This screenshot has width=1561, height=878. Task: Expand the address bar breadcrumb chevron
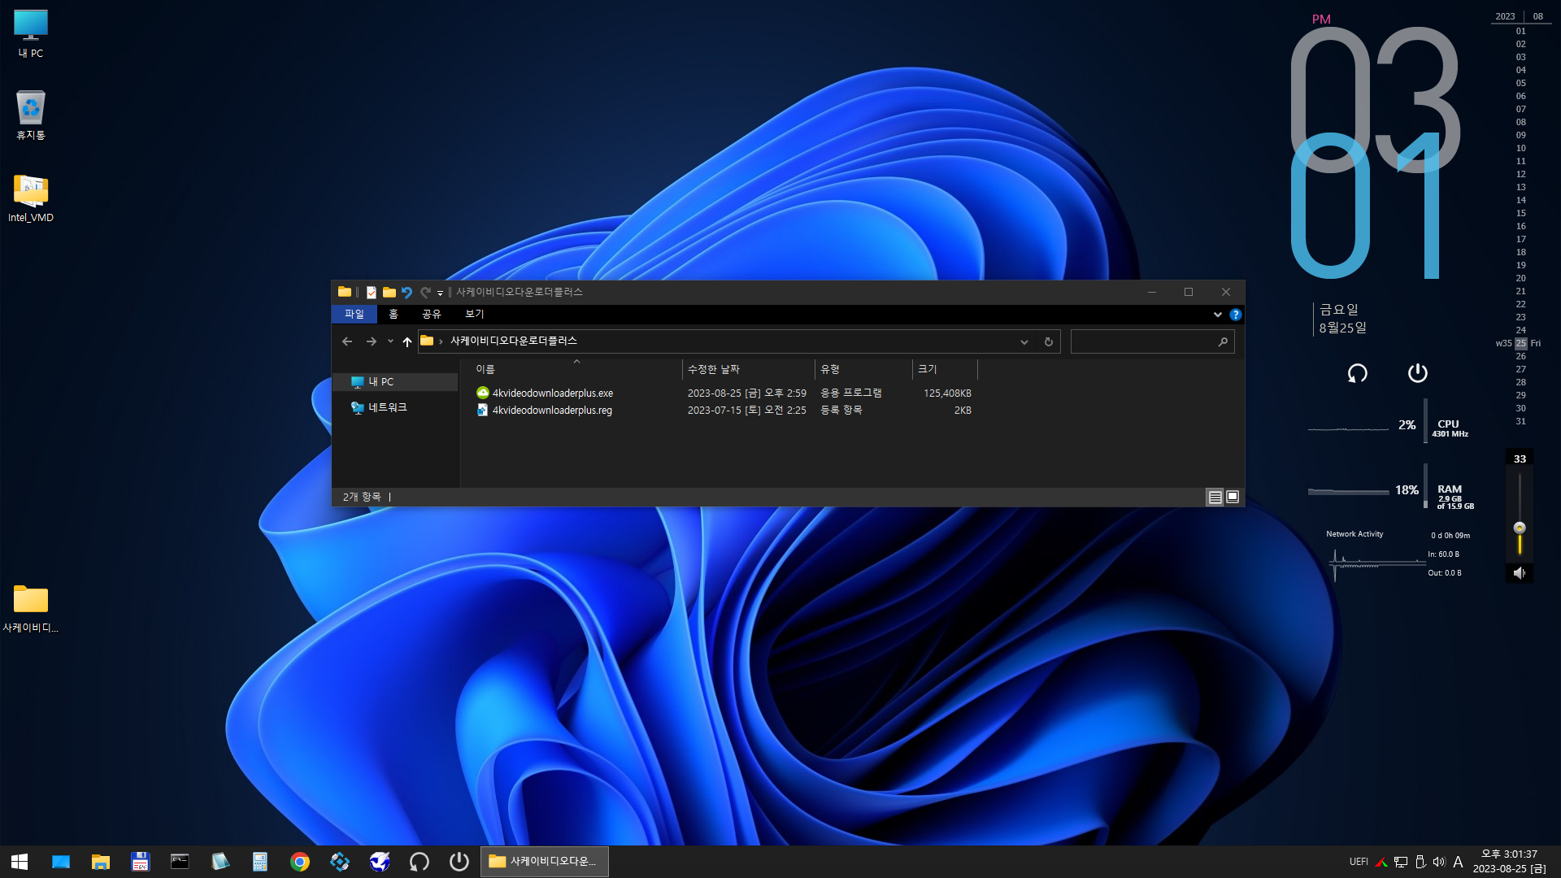pyautogui.click(x=441, y=341)
